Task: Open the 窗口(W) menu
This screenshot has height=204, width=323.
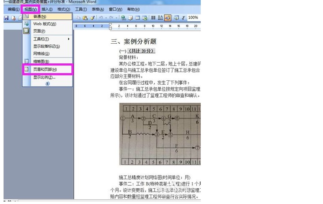Action: tap(116, 9)
